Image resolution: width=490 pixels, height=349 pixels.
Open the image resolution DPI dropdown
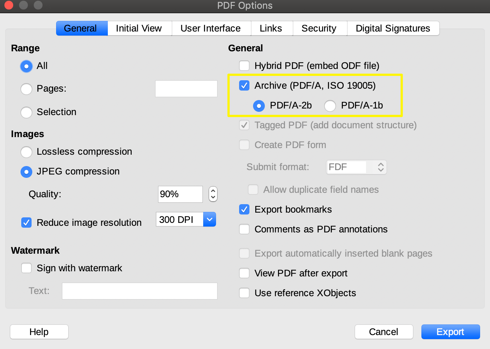coord(209,219)
